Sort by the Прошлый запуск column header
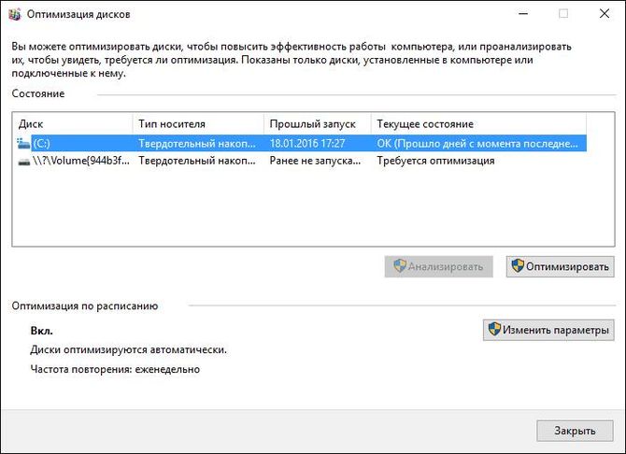This screenshot has width=626, height=454. click(318, 124)
